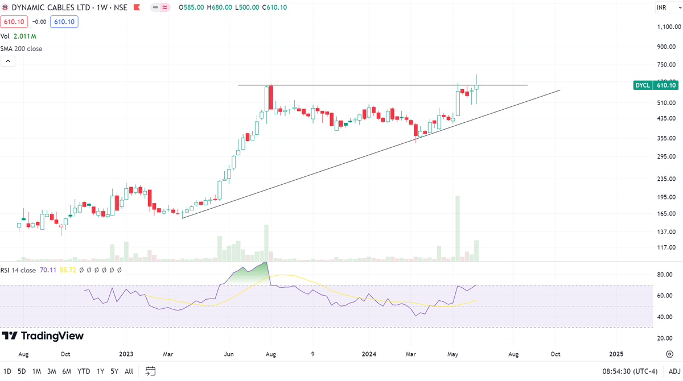The width and height of the screenshot is (683, 381).
Task: Click the red 610.10 sell price button
Action: [13, 22]
